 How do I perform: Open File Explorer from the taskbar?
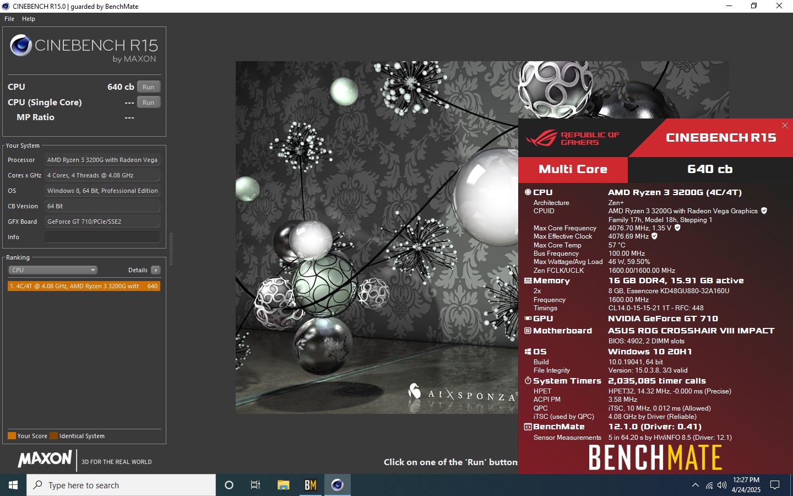point(283,485)
